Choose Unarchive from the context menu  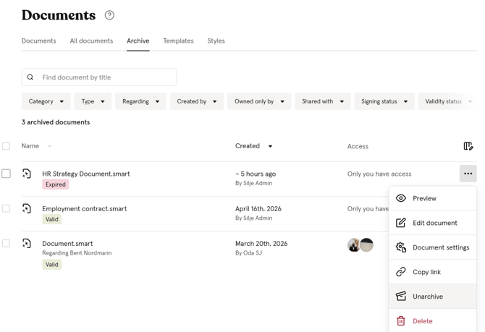(x=432, y=296)
